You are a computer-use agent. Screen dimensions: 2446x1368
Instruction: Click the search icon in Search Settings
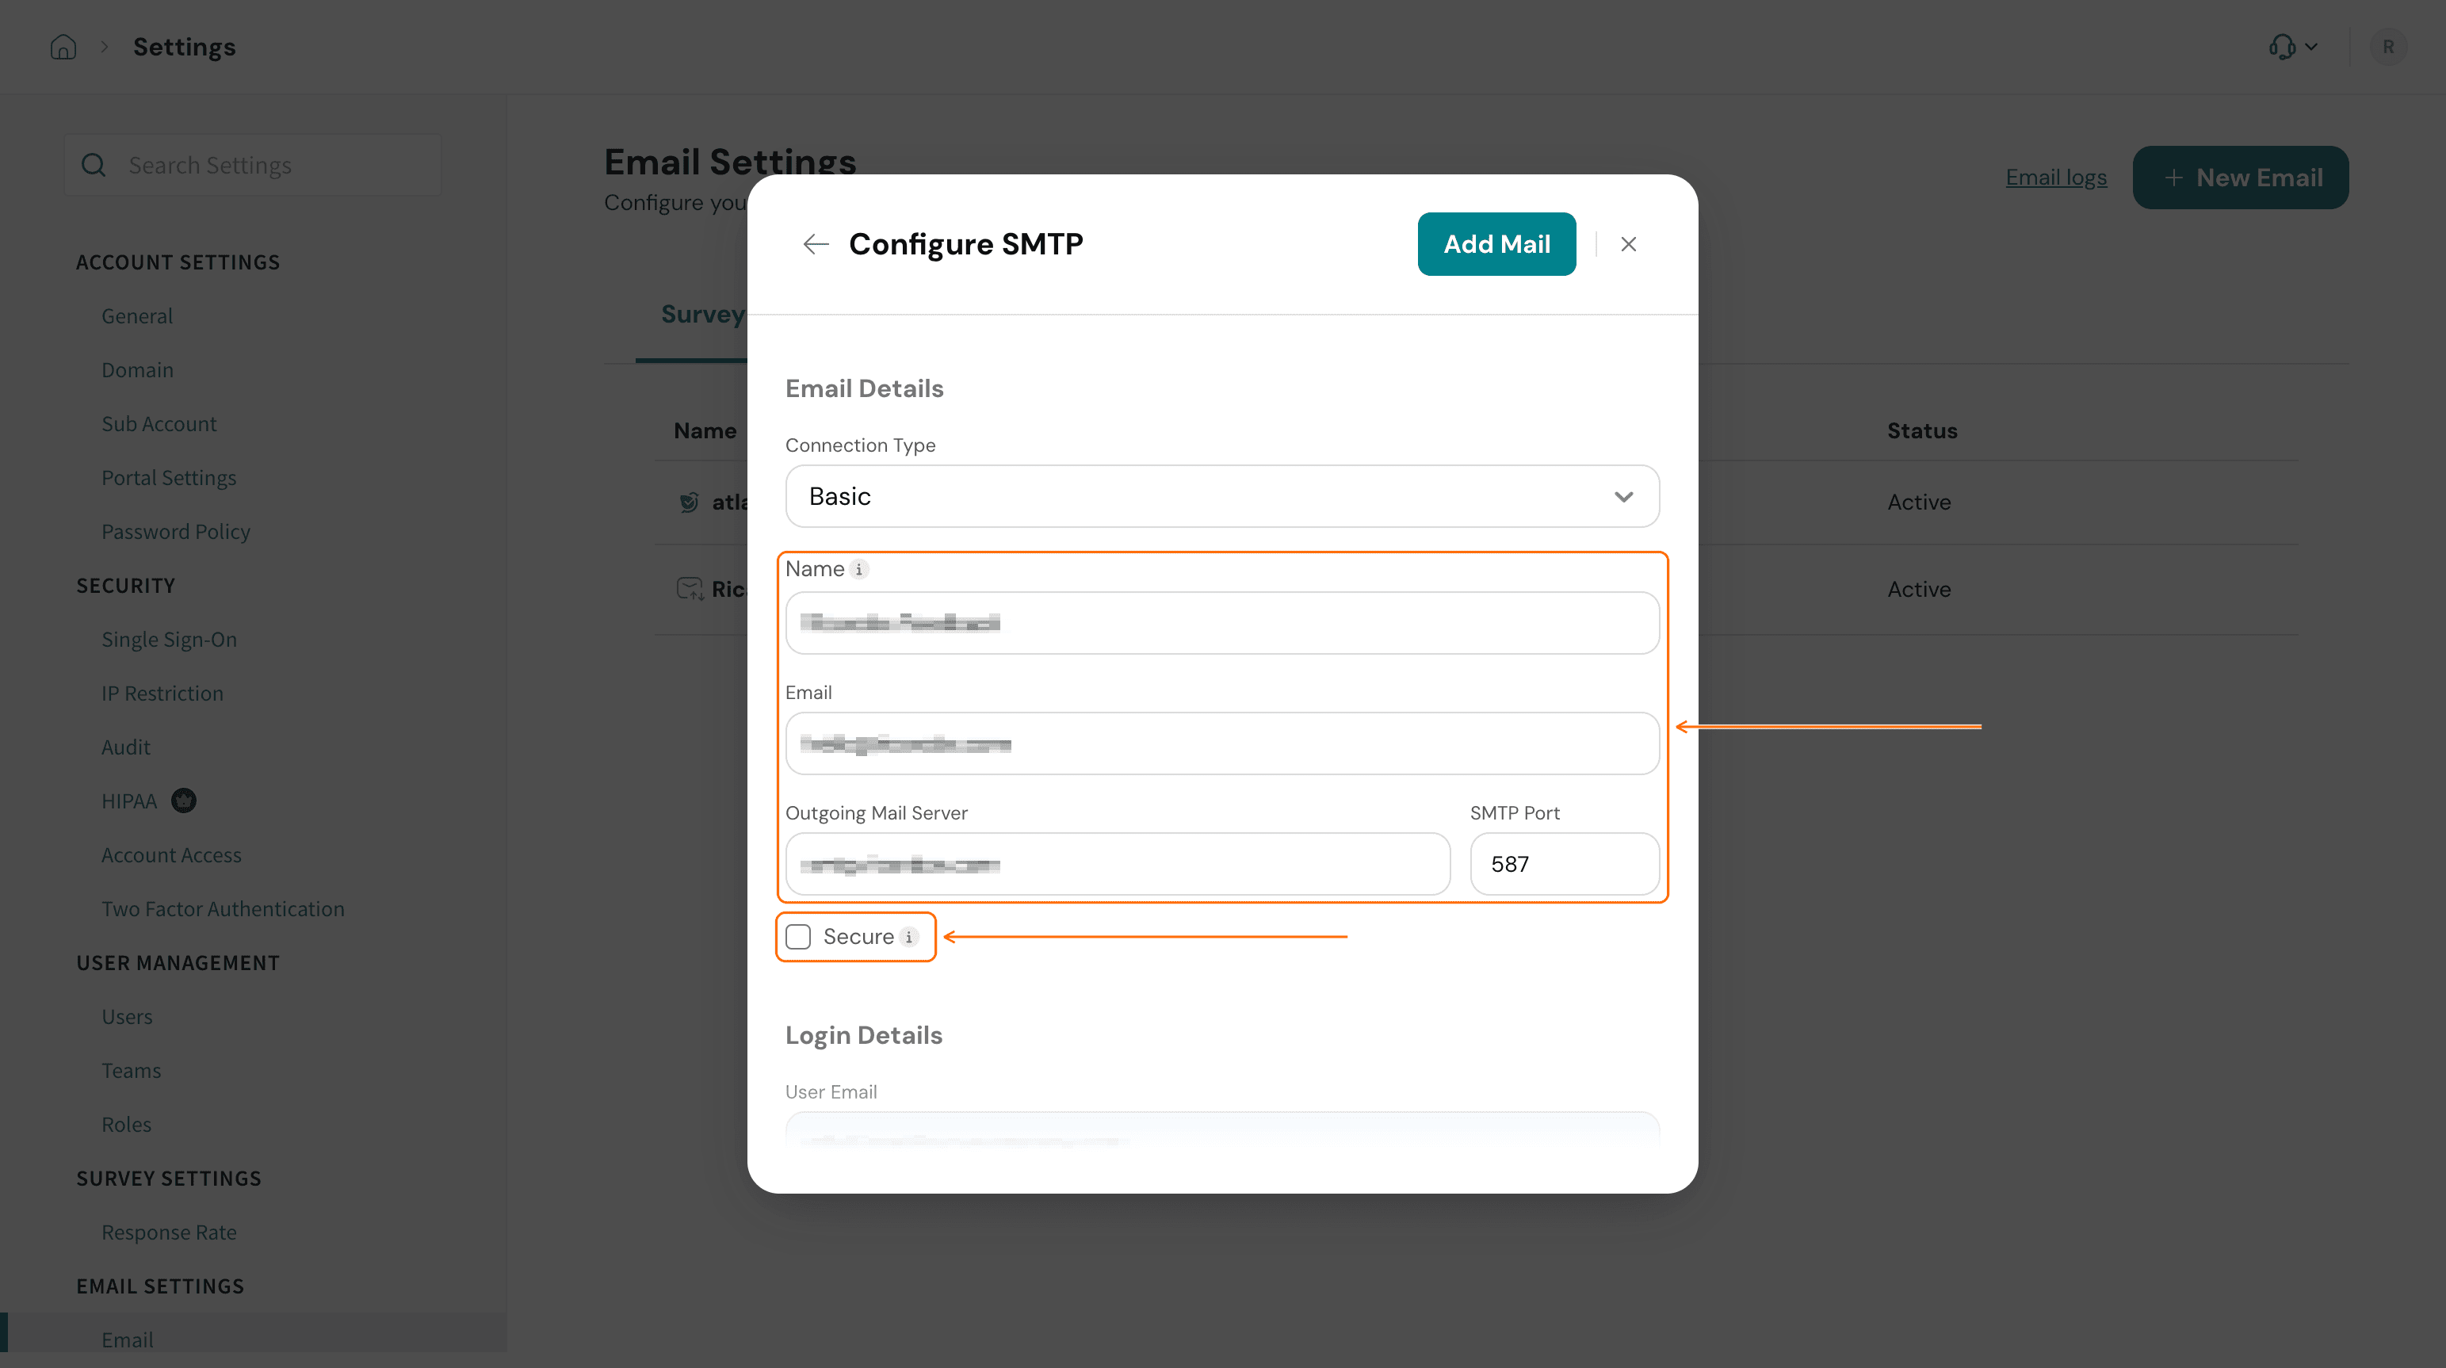(x=93, y=165)
